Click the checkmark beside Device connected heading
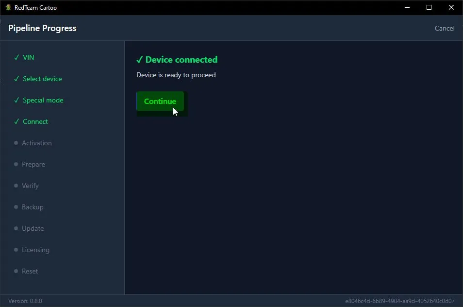The width and height of the screenshot is (463, 307). 139,60
